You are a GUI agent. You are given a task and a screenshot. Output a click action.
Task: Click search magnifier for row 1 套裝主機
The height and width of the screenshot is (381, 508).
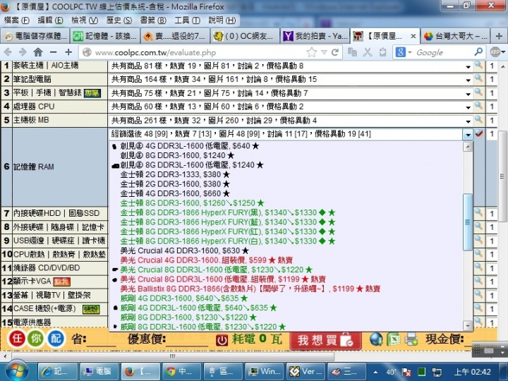478,65
